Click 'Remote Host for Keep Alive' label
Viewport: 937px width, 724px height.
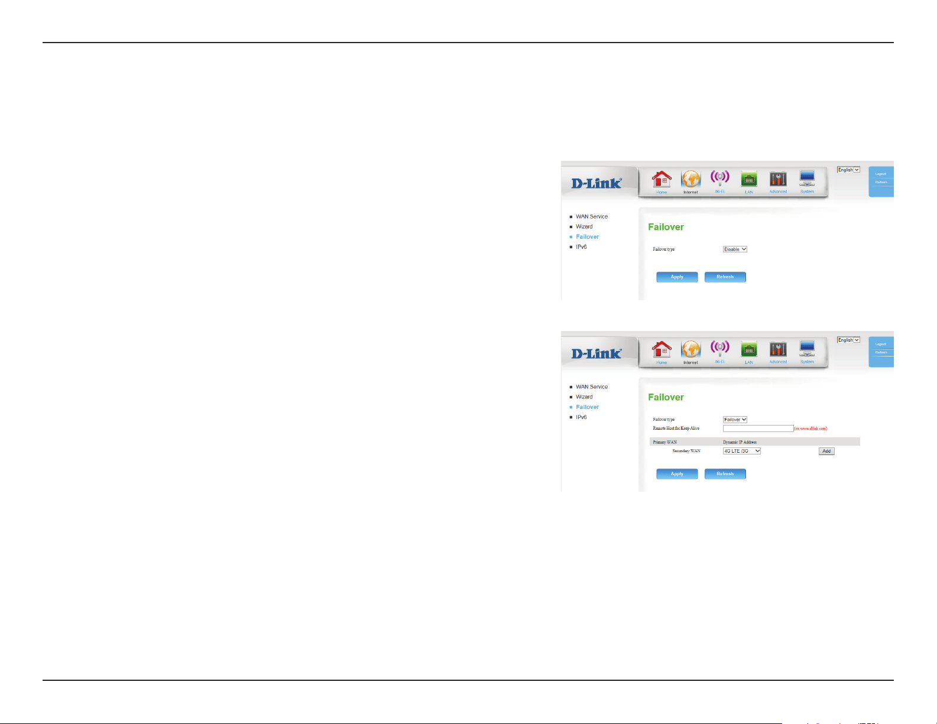(676, 428)
